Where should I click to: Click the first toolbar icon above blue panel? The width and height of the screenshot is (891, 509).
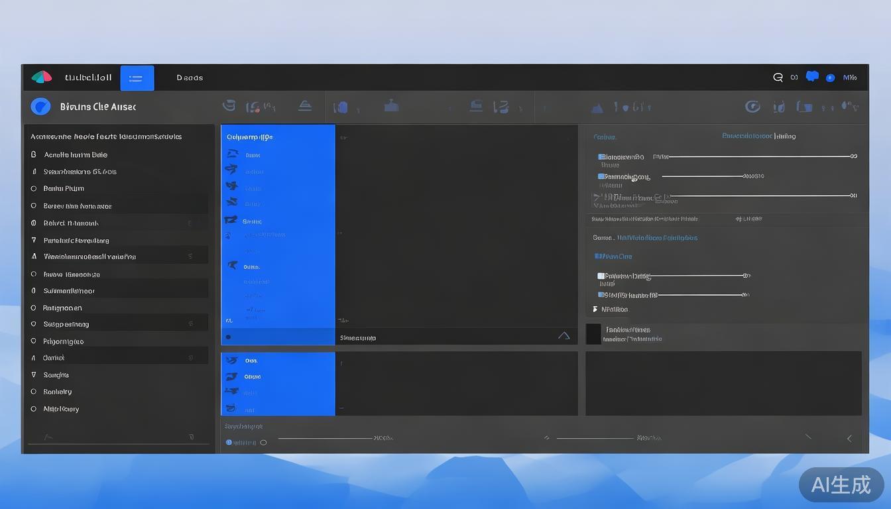pos(229,106)
